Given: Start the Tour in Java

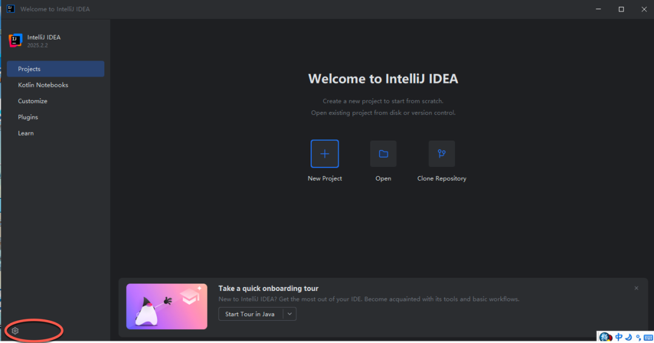Looking at the screenshot, I should pyautogui.click(x=250, y=314).
